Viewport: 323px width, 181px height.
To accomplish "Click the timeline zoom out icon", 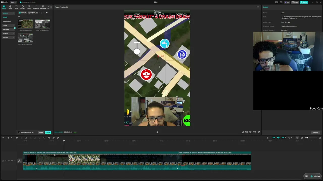I will 302,138.
